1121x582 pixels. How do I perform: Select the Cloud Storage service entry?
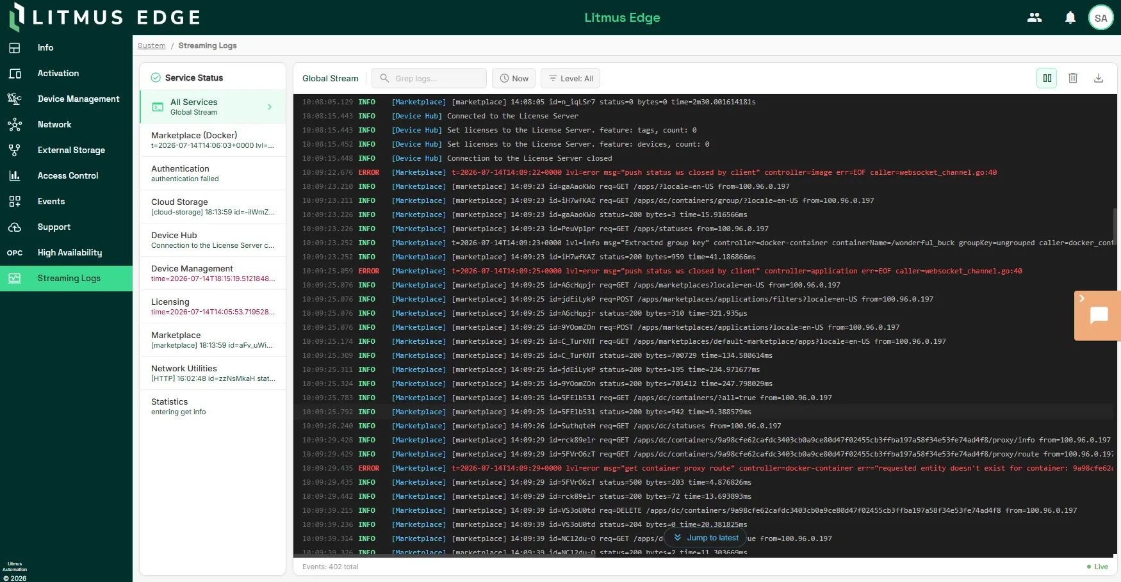(213, 207)
